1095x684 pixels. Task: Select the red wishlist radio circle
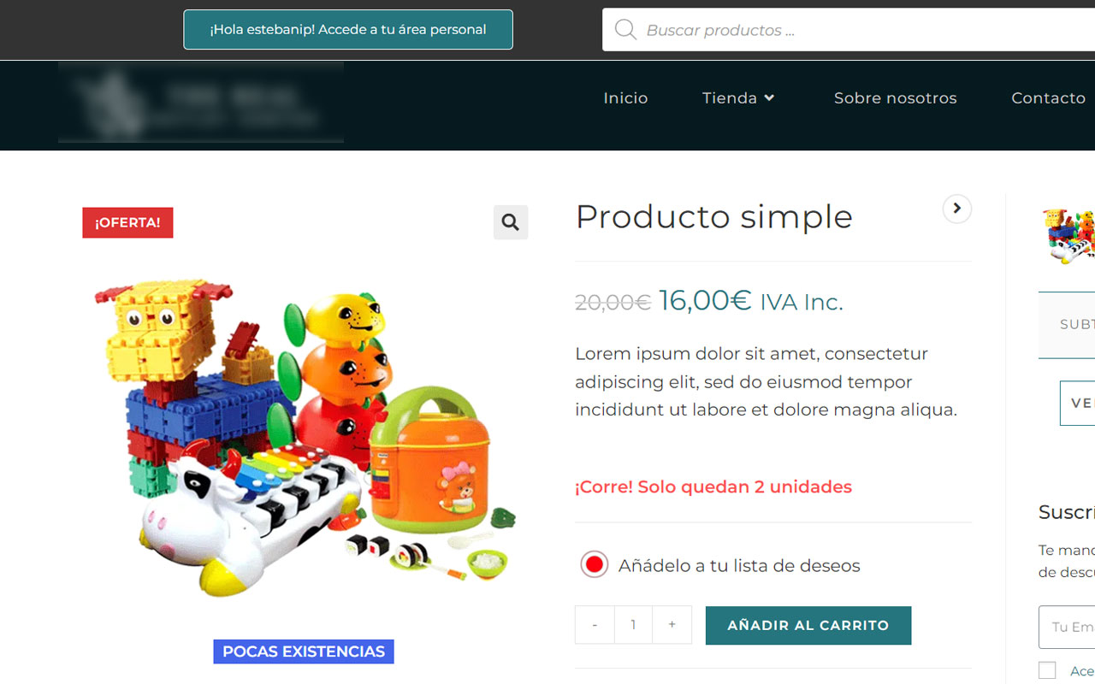[x=594, y=564]
